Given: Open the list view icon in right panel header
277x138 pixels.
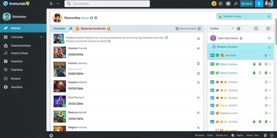Looking at the screenshot, I should tap(268, 29).
